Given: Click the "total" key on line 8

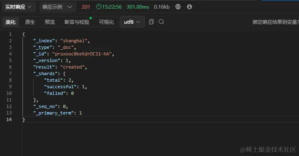Looking at the screenshot, I should click(54, 80).
